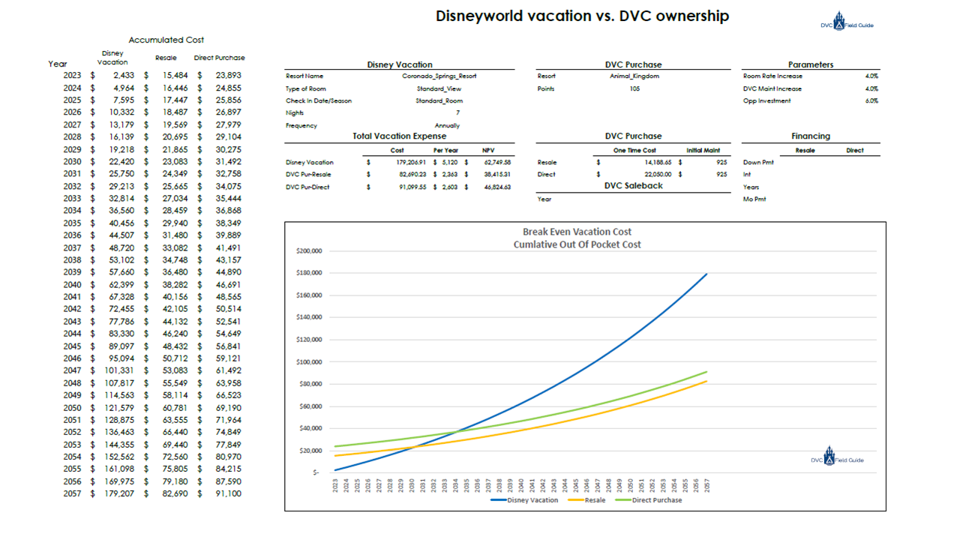Click the Initial Maint value 925 for Resale
Viewport: 960px width, 540px height.
coord(721,162)
